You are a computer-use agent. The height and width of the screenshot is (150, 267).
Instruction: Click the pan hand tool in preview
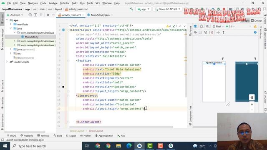pyautogui.click(x=252, y=97)
